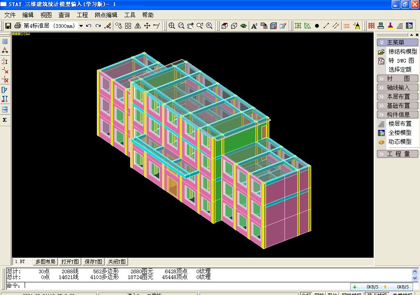The image size is (420, 295).
Task: Open the 视图 menu
Action: click(46, 15)
